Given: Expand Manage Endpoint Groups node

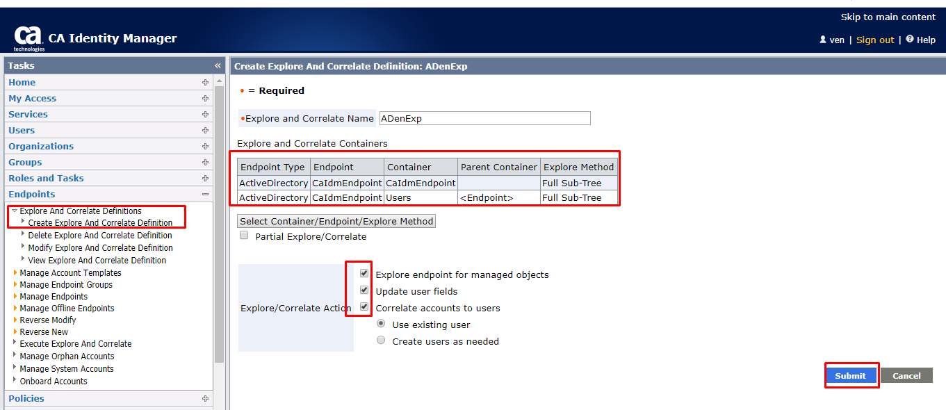Looking at the screenshot, I should tap(15, 284).
